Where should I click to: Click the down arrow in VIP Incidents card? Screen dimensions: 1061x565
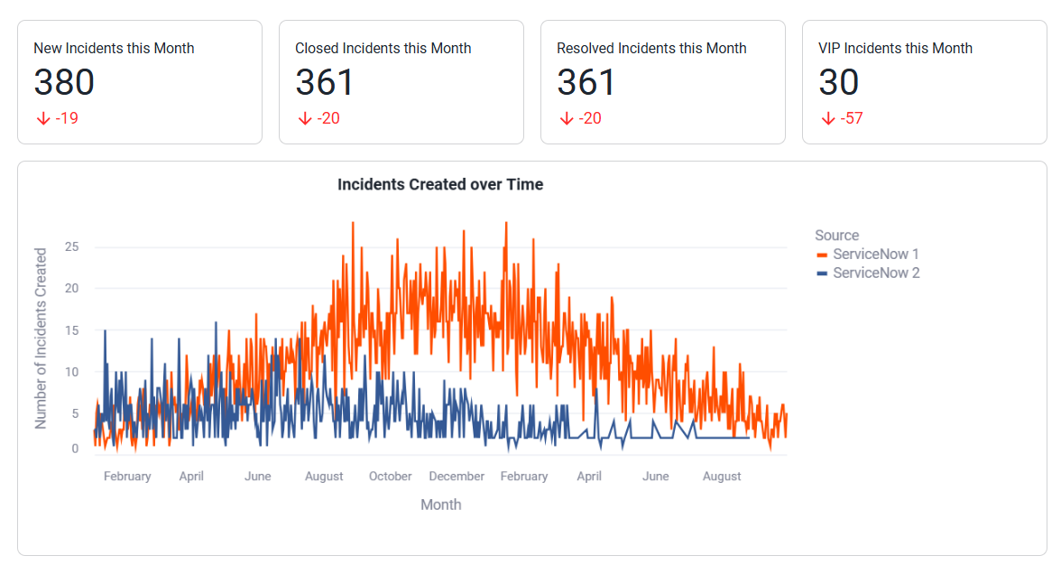click(827, 118)
